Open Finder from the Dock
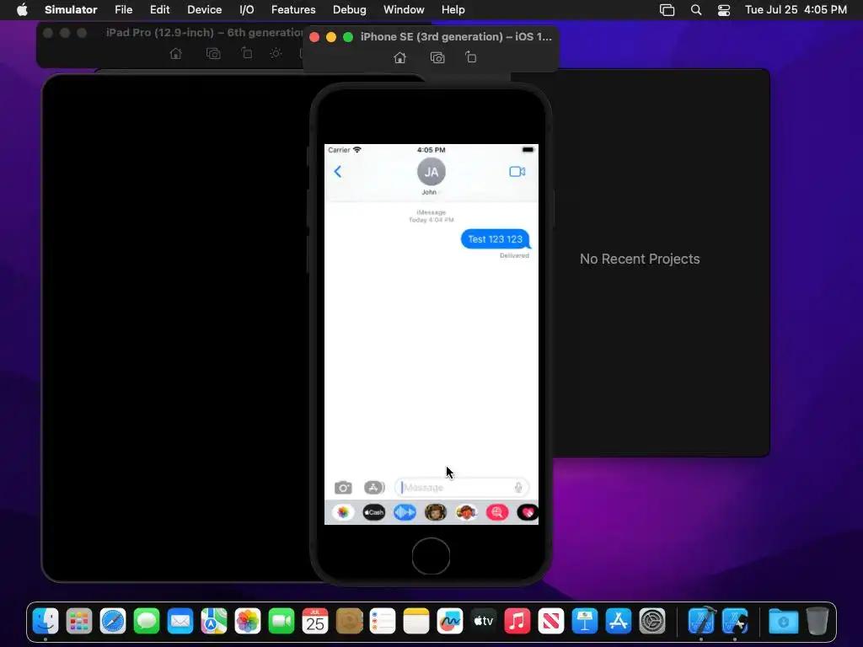 [46, 622]
